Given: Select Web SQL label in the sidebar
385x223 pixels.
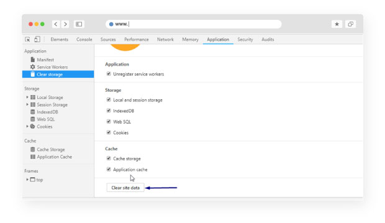Looking at the screenshot, I should pyautogui.click(x=46, y=119).
